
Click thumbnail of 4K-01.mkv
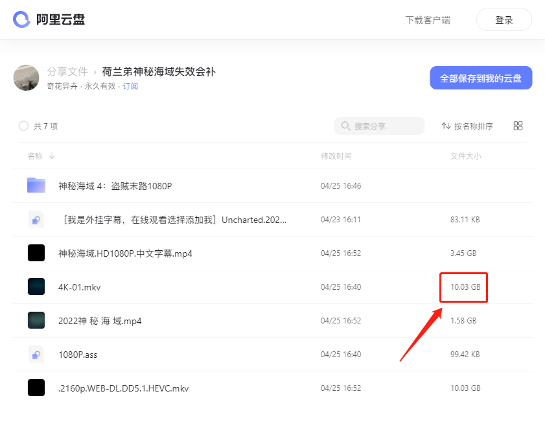(x=36, y=287)
